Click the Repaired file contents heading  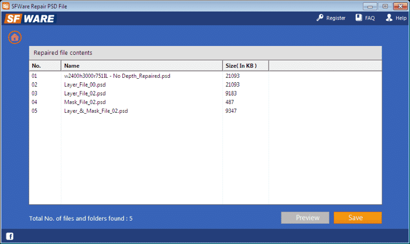point(63,53)
